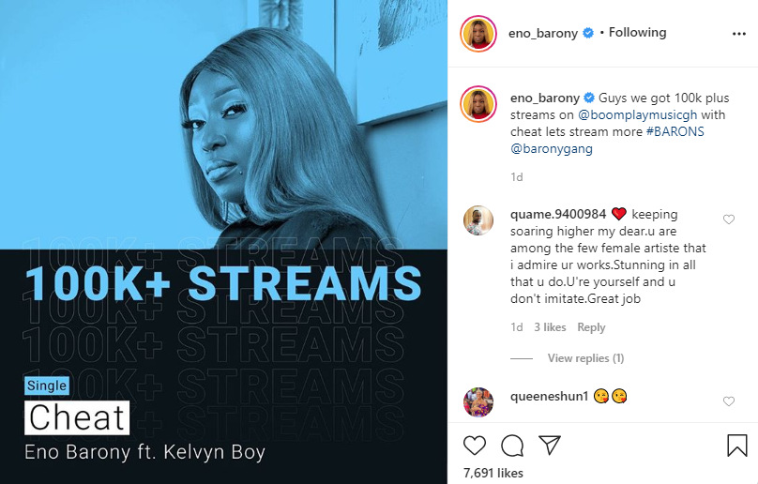View who gave 7,691 likes

pos(493,473)
